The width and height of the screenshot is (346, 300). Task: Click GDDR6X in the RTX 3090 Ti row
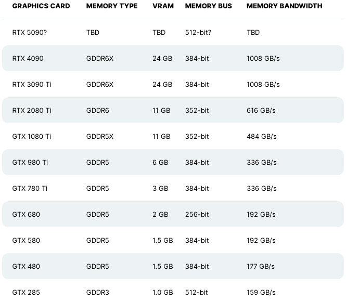pyautogui.click(x=100, y=84)
